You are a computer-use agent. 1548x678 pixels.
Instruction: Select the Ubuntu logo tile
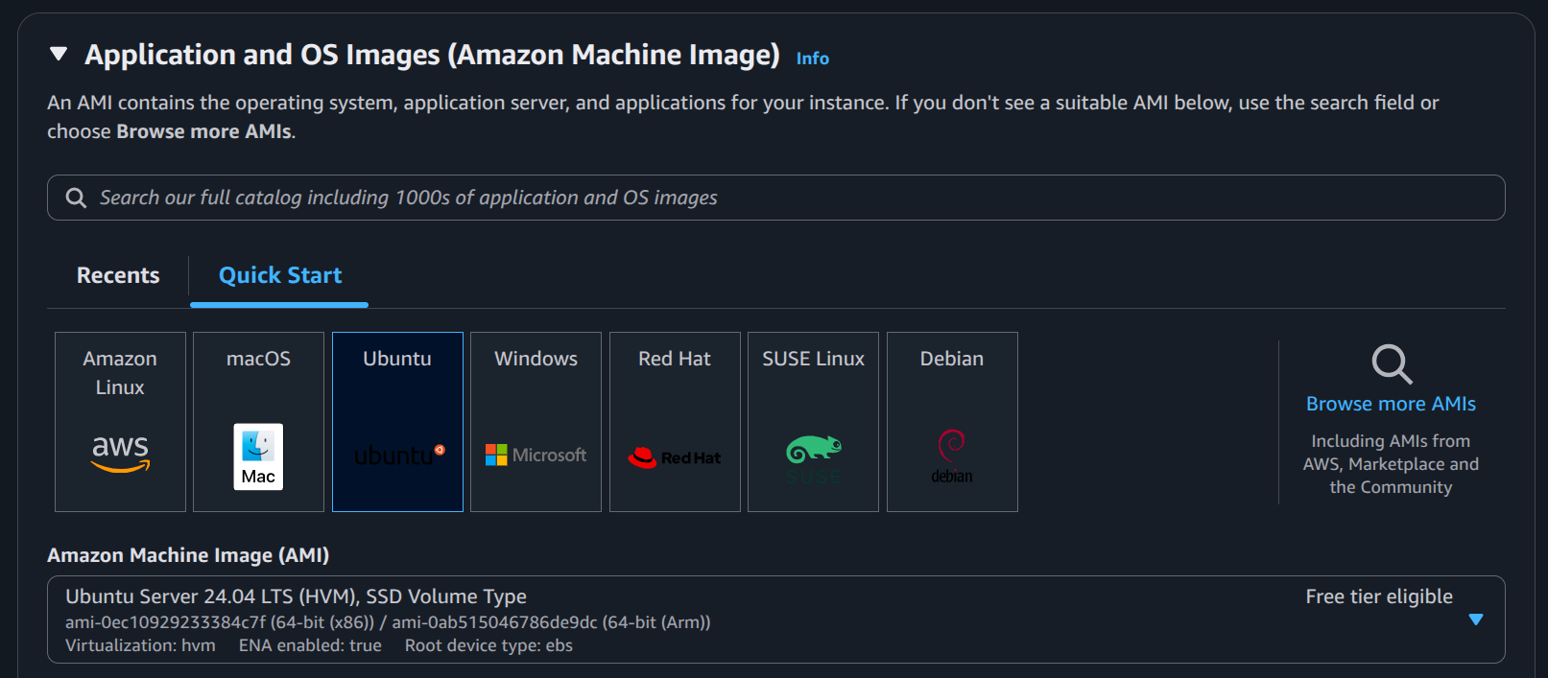tap(397, 455)
